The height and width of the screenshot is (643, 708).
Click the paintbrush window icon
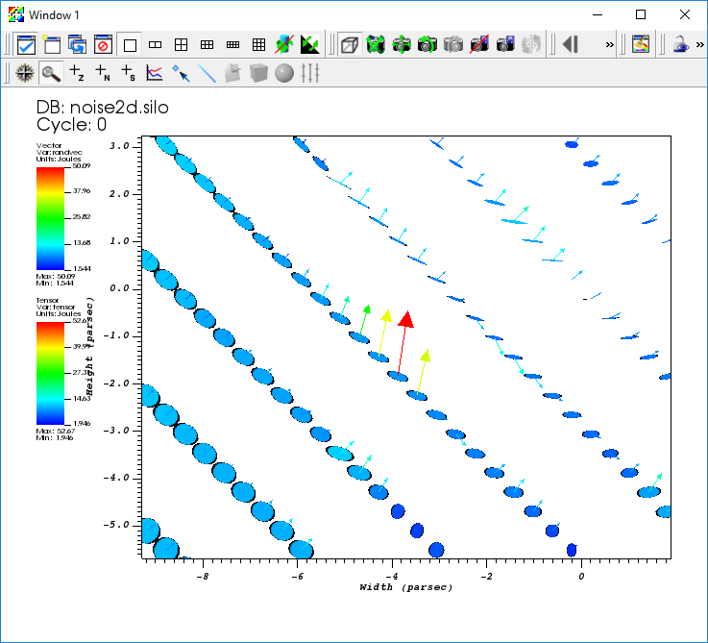tap(640, 45)
